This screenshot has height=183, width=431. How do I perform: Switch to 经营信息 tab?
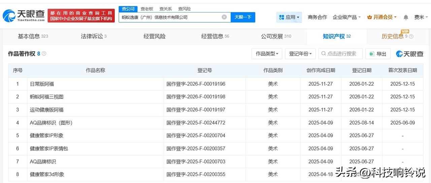(x=215, y=36)
